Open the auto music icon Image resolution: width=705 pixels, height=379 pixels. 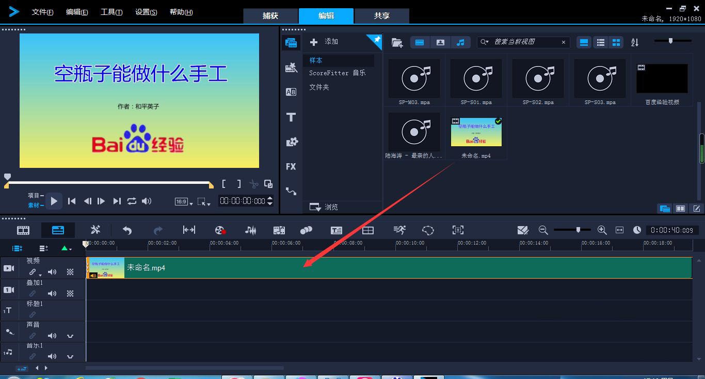(x=279, y=230)
